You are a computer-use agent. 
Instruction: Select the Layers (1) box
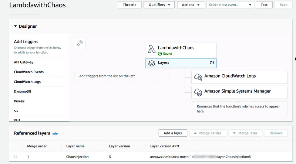tap(181, 63)
